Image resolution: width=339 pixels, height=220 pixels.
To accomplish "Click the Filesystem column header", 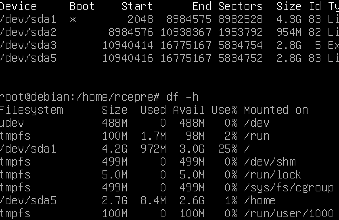I will pyautogui.click(x=31, y=110).
